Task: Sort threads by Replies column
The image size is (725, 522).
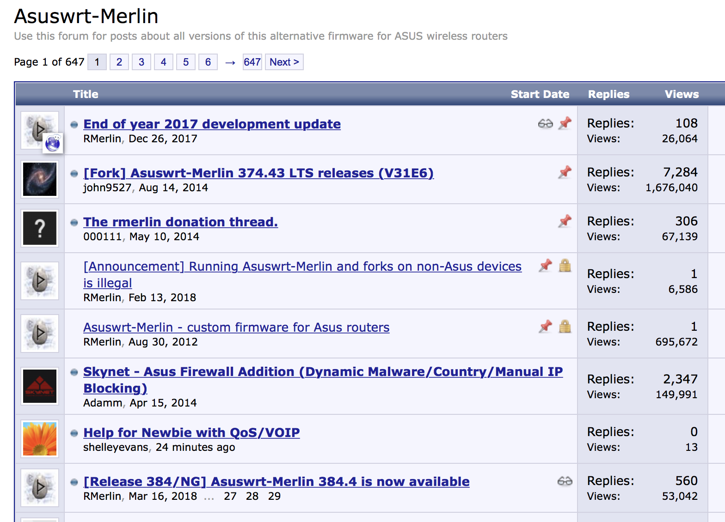Action: click(x=608, y=94)
